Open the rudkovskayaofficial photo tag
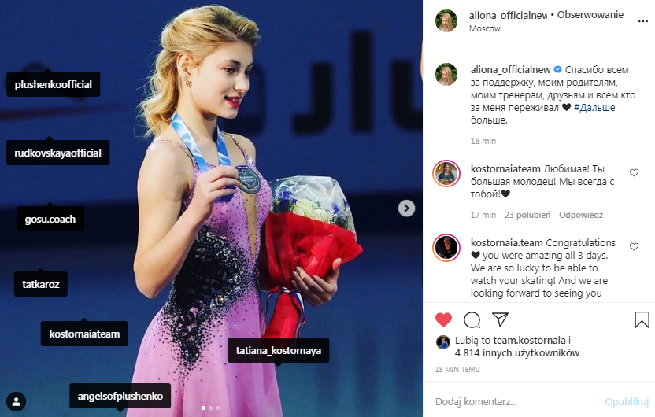Viewport: 655px width, 417px height. coord(57,153)
